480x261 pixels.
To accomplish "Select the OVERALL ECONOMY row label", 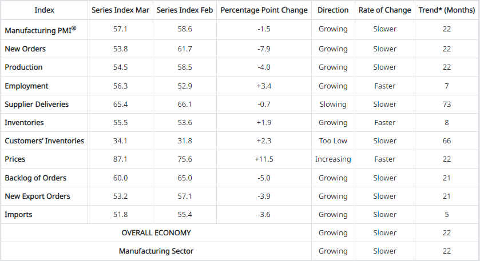I will pos(156,233).
